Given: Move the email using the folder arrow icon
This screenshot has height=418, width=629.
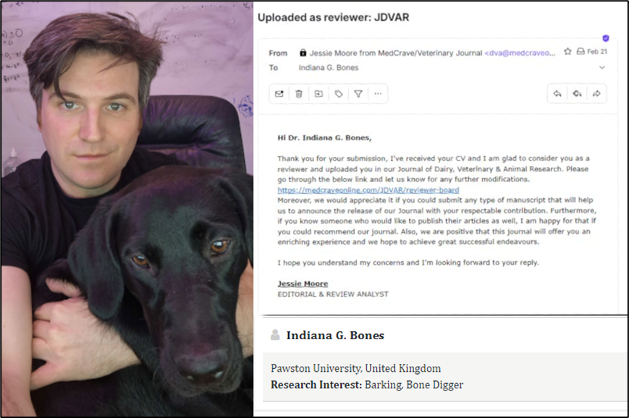Looking at the screenshot, I should pyautogui.click(x=318, y=94).
